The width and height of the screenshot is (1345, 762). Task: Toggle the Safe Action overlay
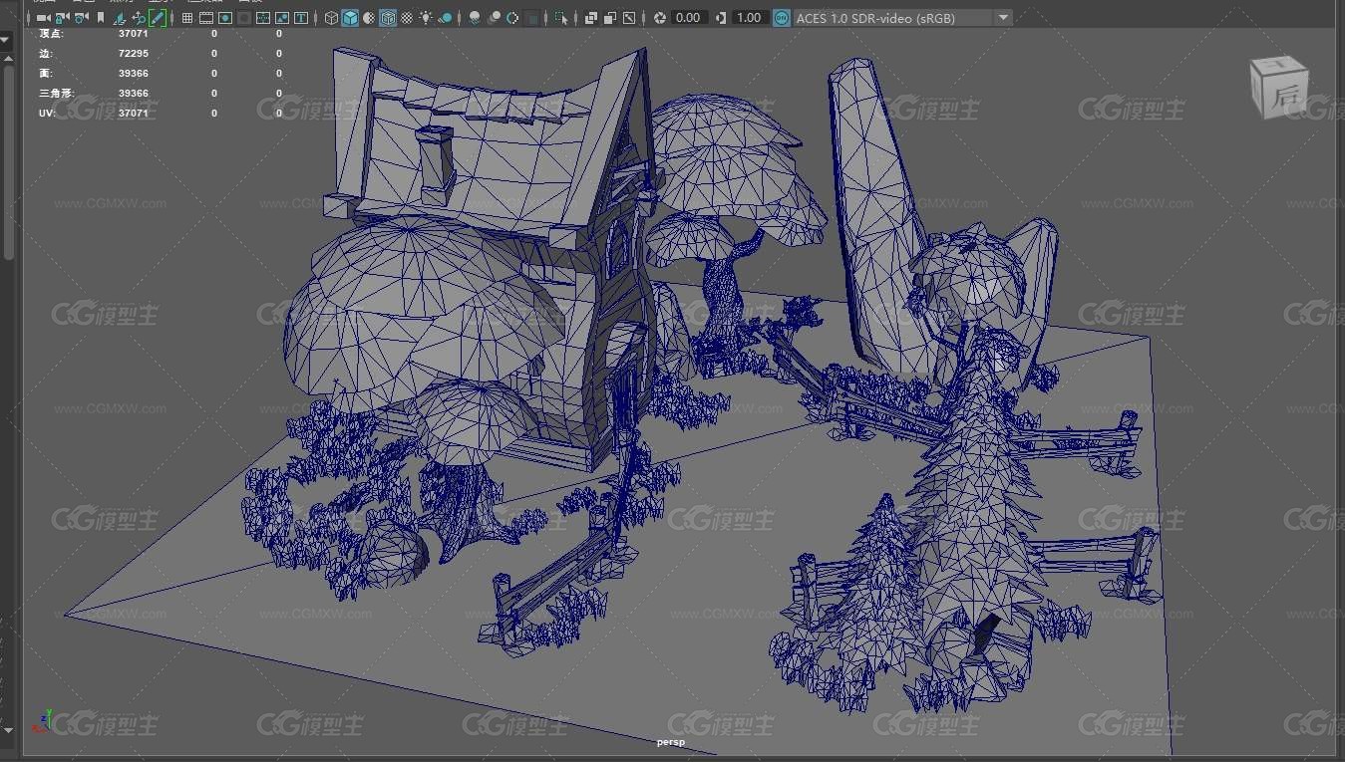[x=281, y=18]
